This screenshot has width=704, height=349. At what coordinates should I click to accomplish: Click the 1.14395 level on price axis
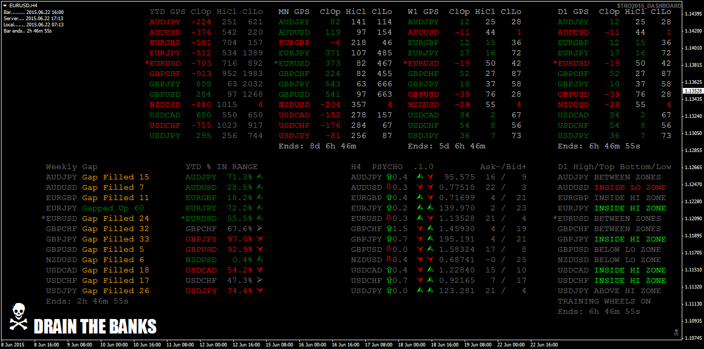coord(693,14)
